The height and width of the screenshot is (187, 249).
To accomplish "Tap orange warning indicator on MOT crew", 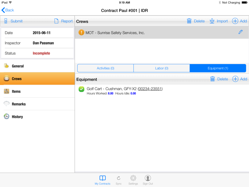I will pos(81,32).
